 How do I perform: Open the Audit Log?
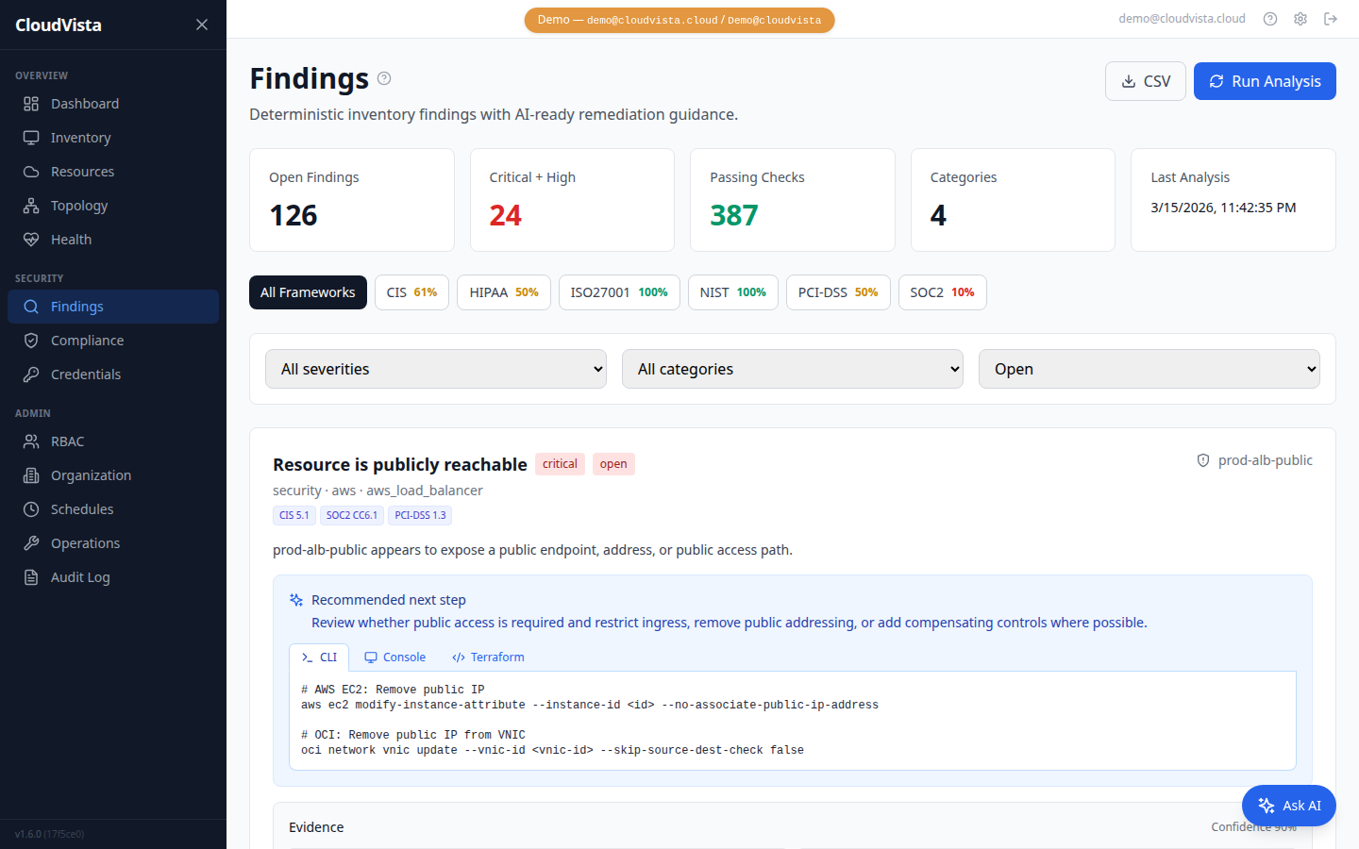point(79,576)
